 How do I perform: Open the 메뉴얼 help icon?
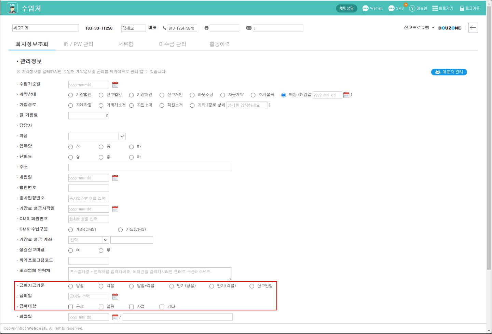click(x=412, y=8)
